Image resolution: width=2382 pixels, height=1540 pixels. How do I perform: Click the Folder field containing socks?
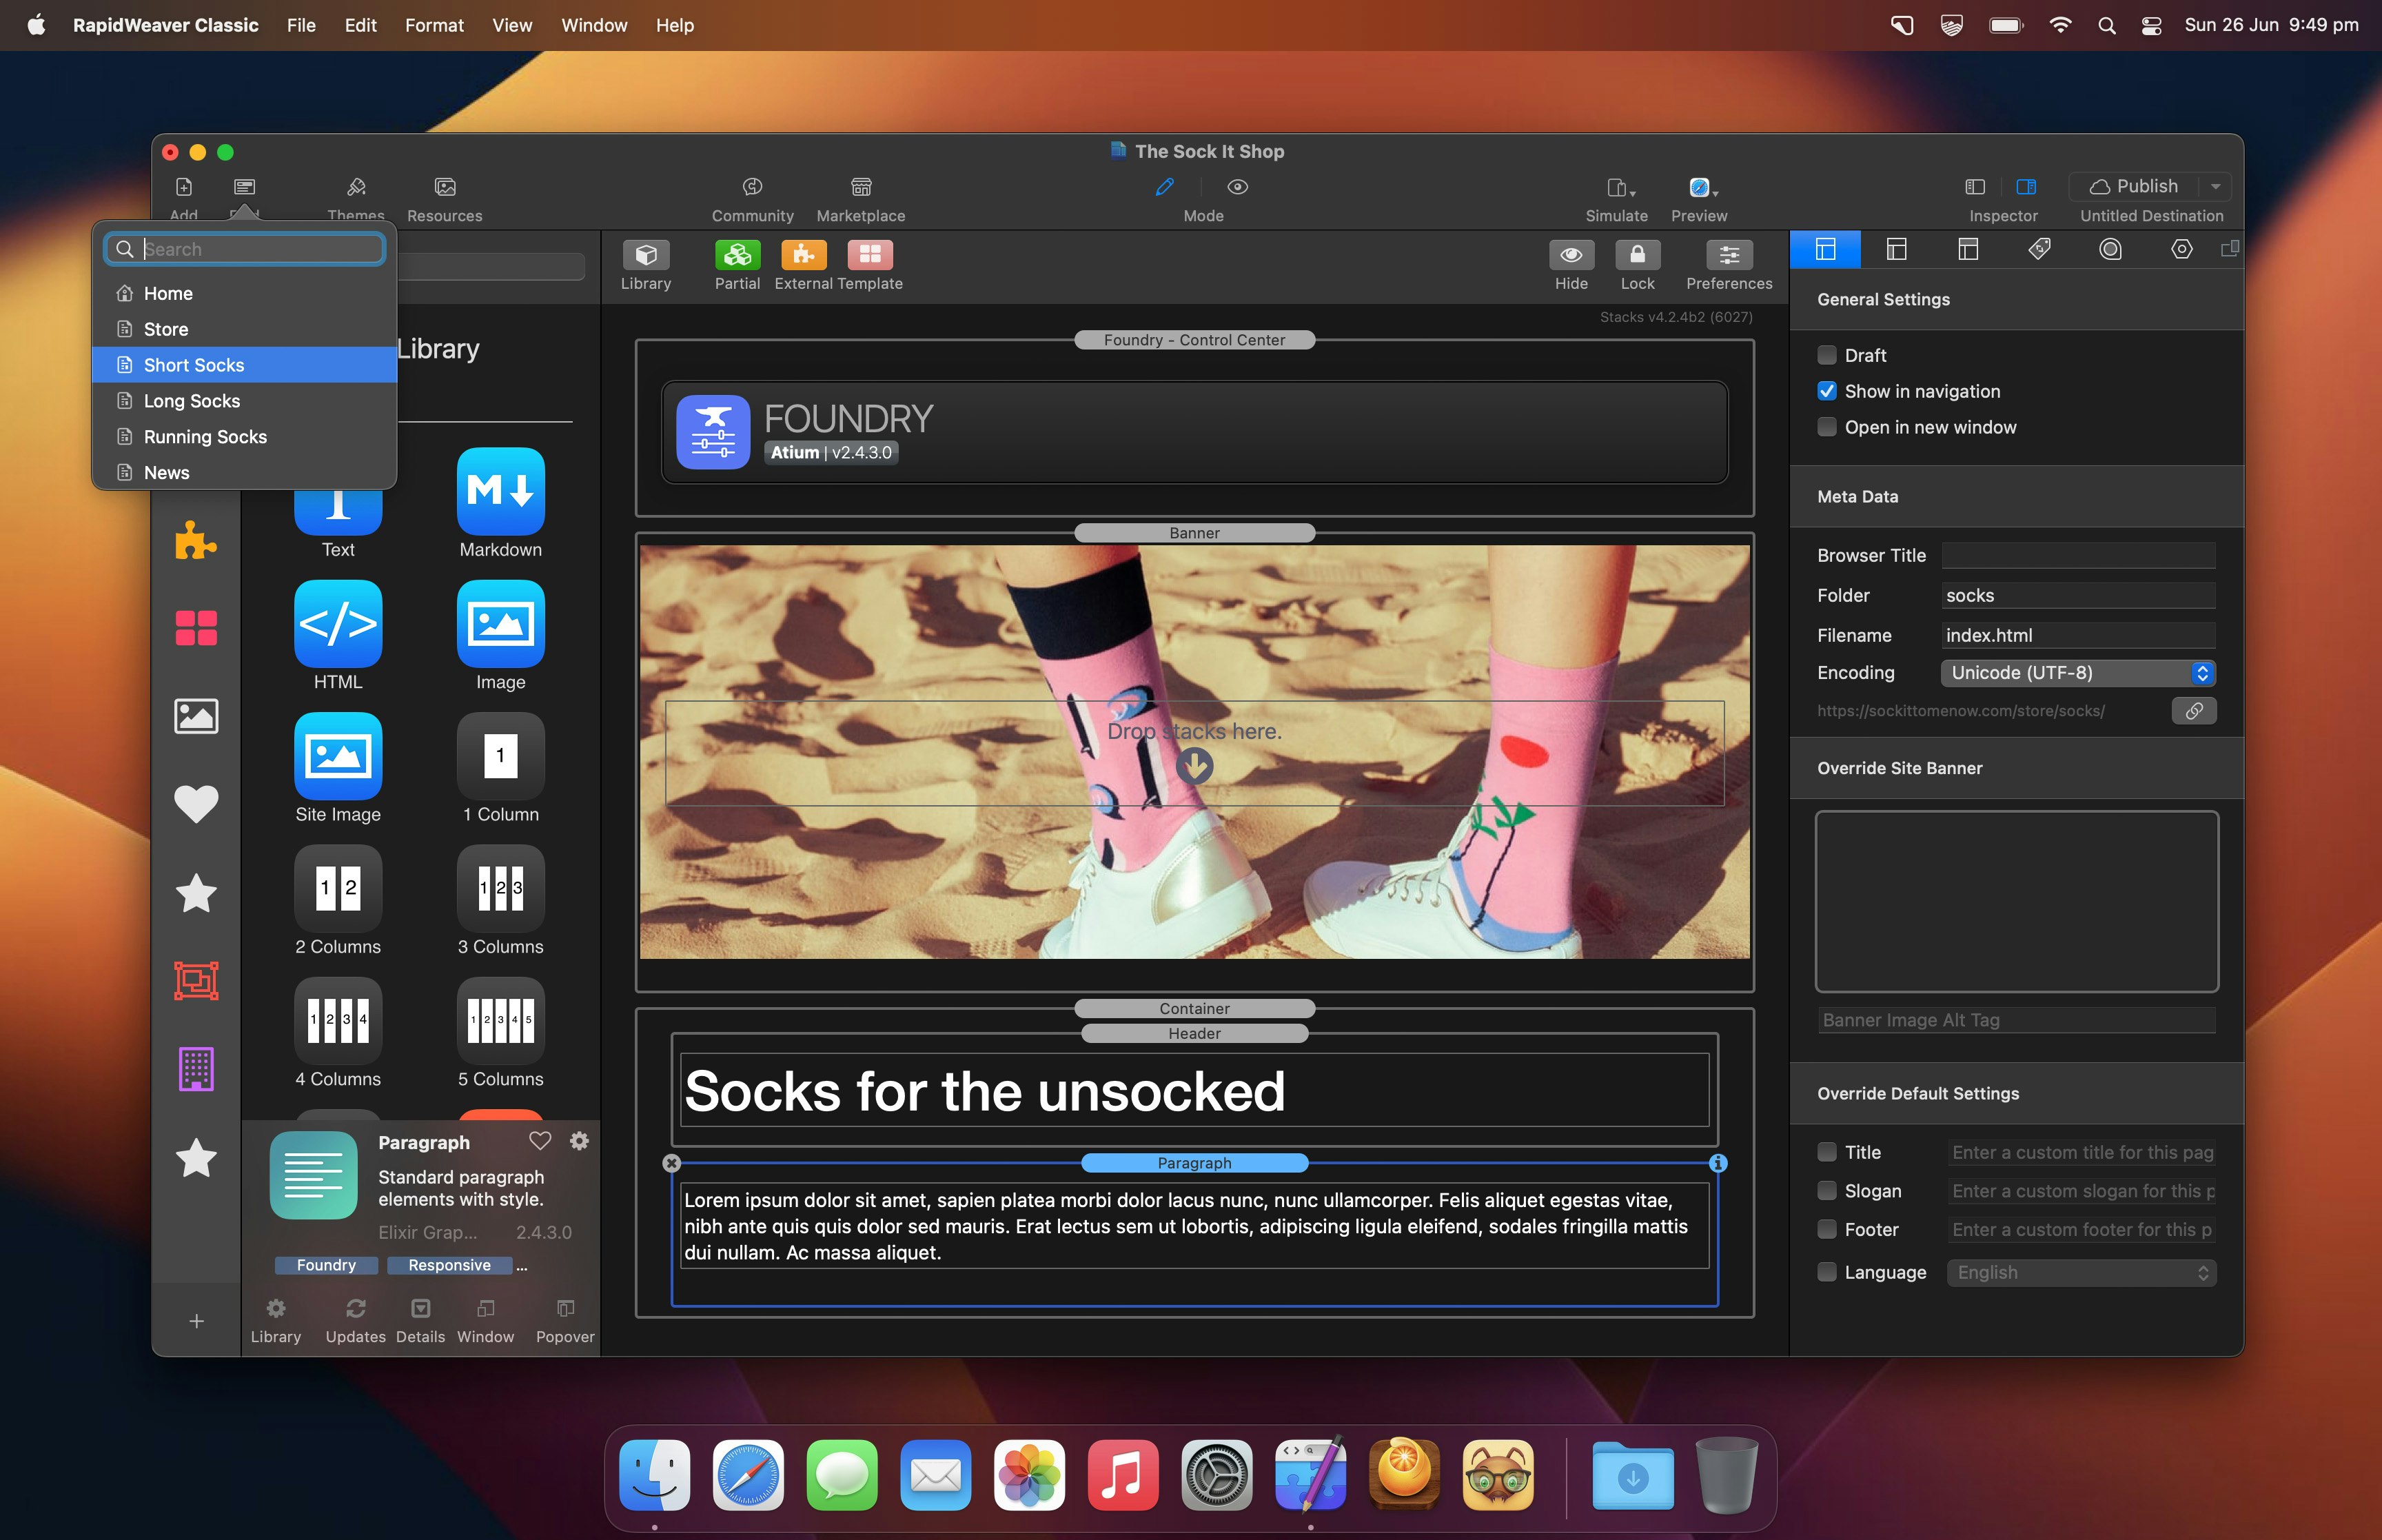pyautogui.click(x=2078, y=595)
